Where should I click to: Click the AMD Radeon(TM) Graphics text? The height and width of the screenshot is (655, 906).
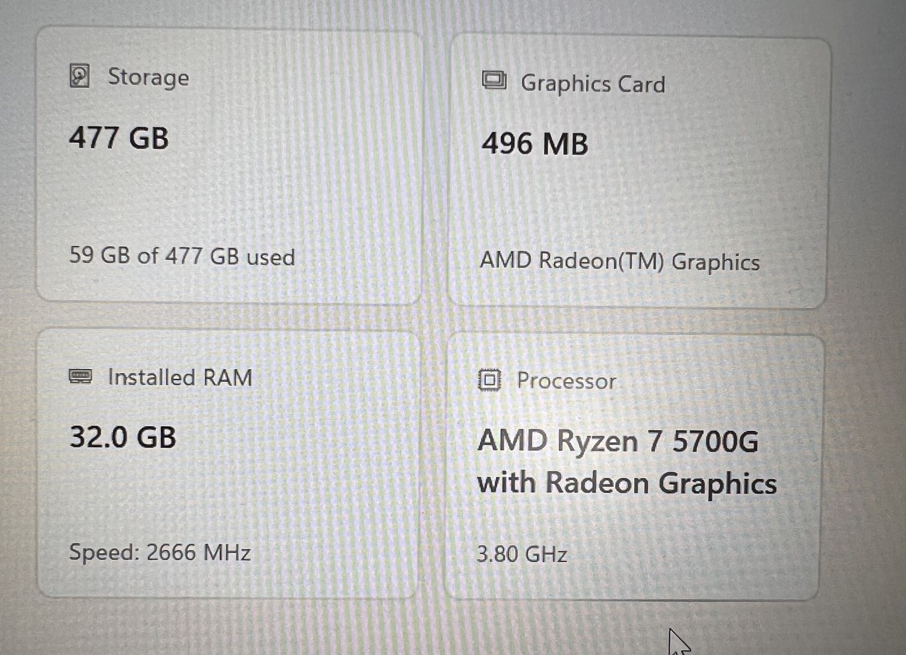[619, 262]
